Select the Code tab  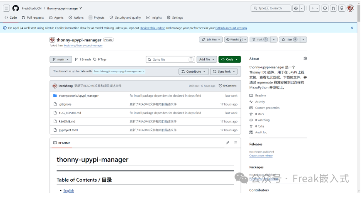point(11,17)
